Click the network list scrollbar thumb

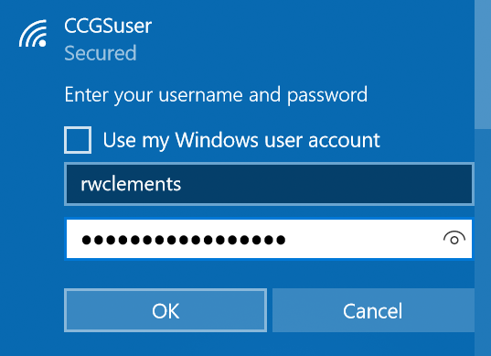[483, 64]
